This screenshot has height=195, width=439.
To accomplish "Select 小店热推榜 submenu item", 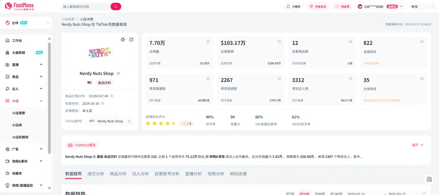I will tap(20, 137).
